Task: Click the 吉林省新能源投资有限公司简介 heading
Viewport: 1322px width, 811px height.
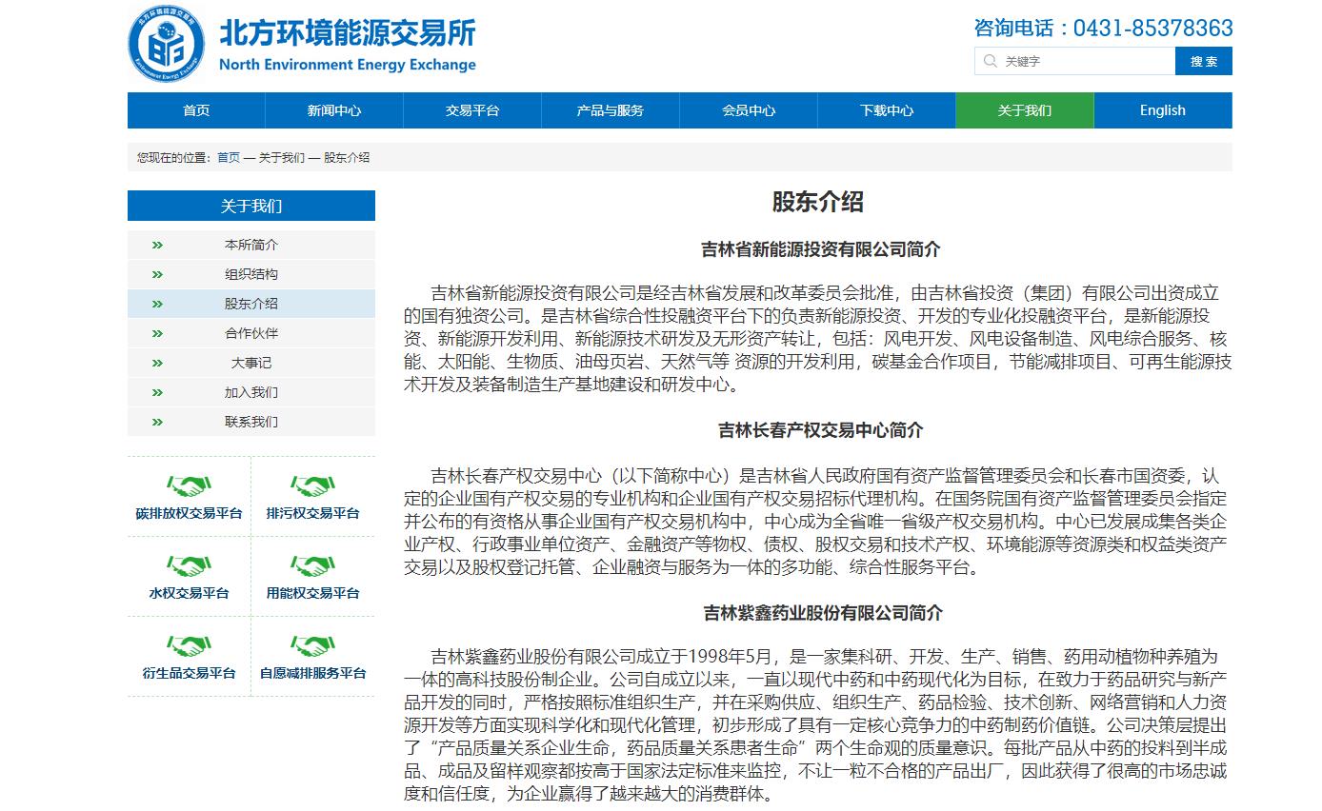Action: point(821,249)
